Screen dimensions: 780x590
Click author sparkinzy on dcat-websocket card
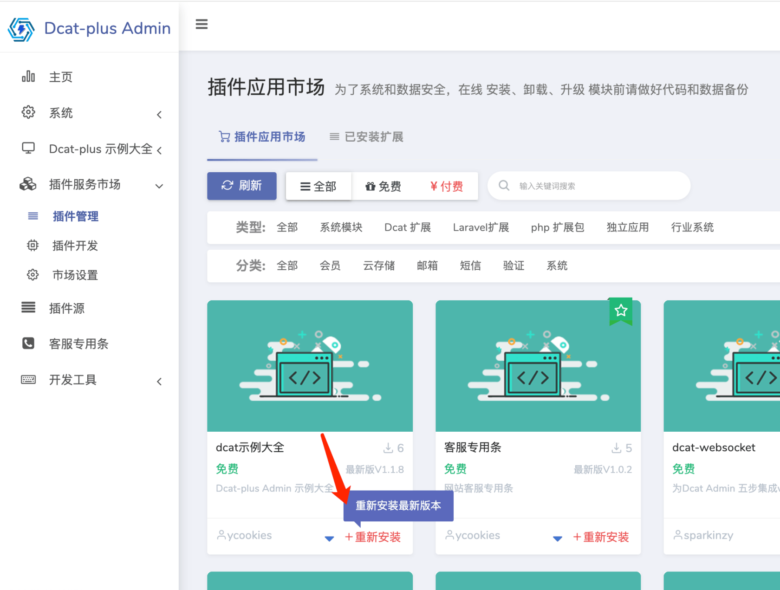pos(703,536)
